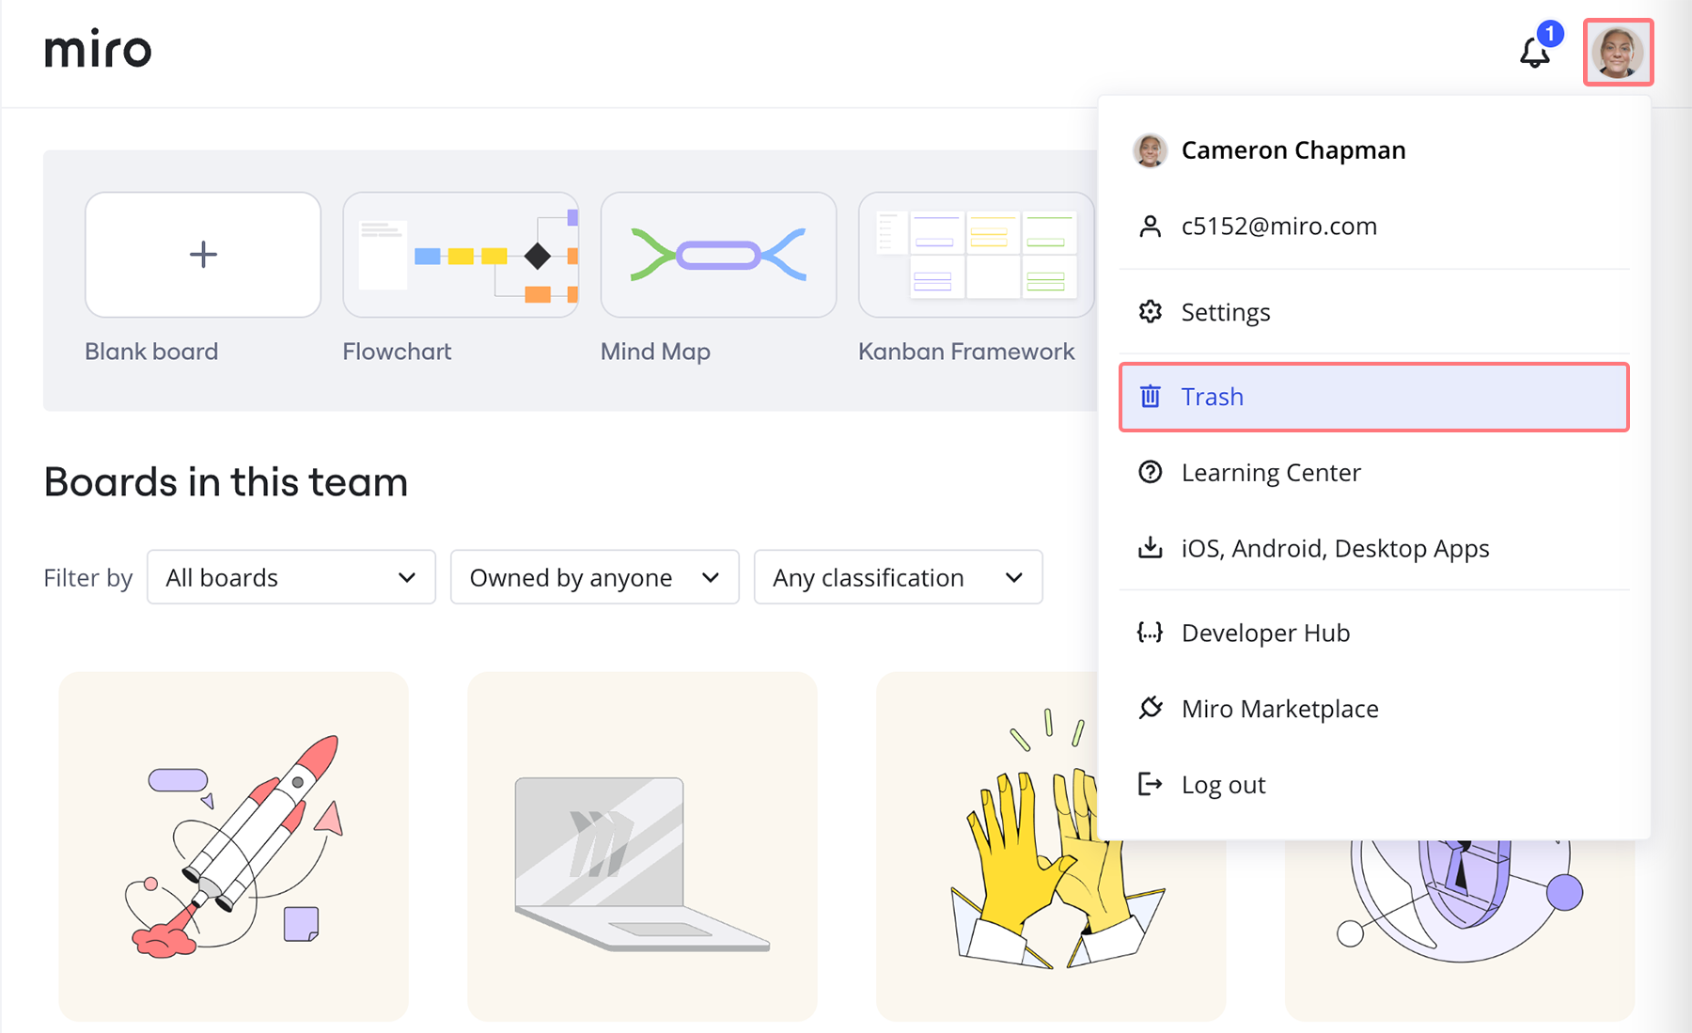1692x1033 pixels.
Task: Expand the All boards filter dropdown
Action: (291, 577)
